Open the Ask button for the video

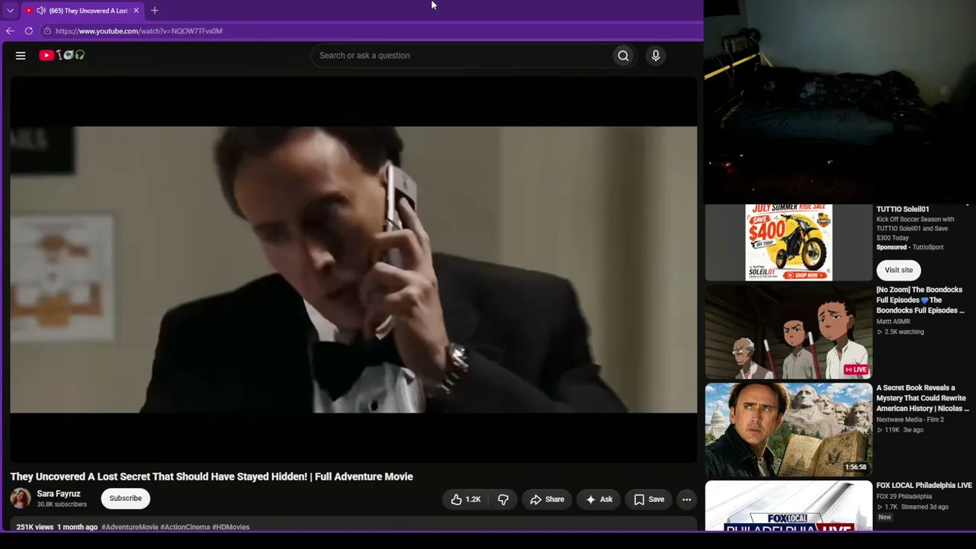pyautogui.click(x=599, y=499)
